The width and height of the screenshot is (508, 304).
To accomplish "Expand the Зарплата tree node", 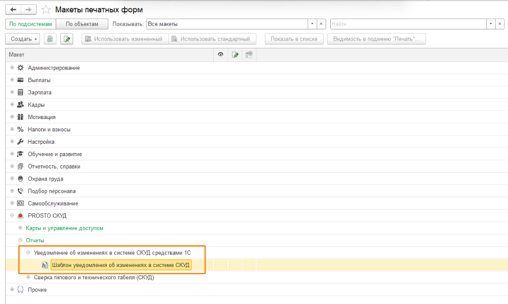I will point(12,92).
